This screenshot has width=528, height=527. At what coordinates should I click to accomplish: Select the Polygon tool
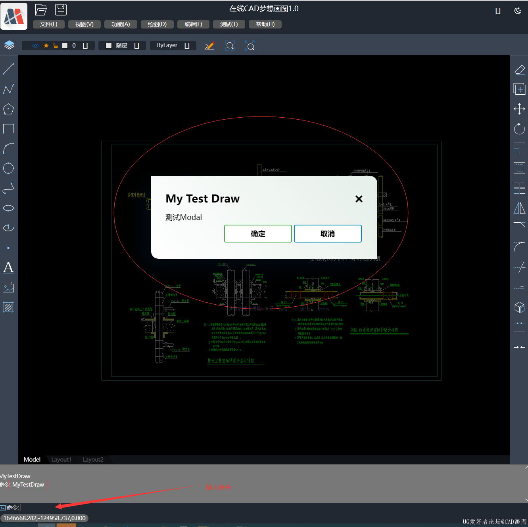tap(8, 109)
